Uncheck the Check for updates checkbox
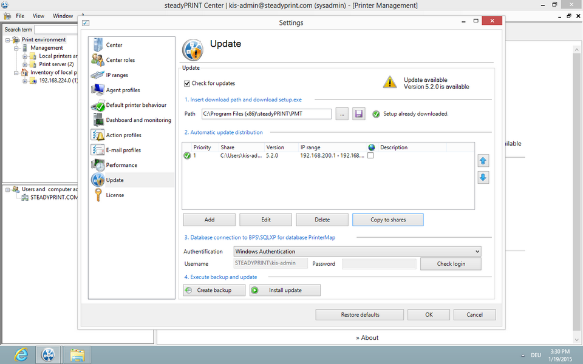This screenshot has width=583, height=364. [187, 84]
